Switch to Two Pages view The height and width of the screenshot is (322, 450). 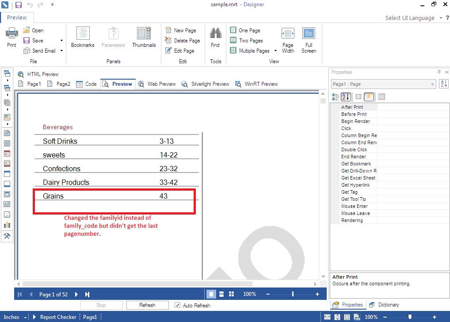point(247,41)
